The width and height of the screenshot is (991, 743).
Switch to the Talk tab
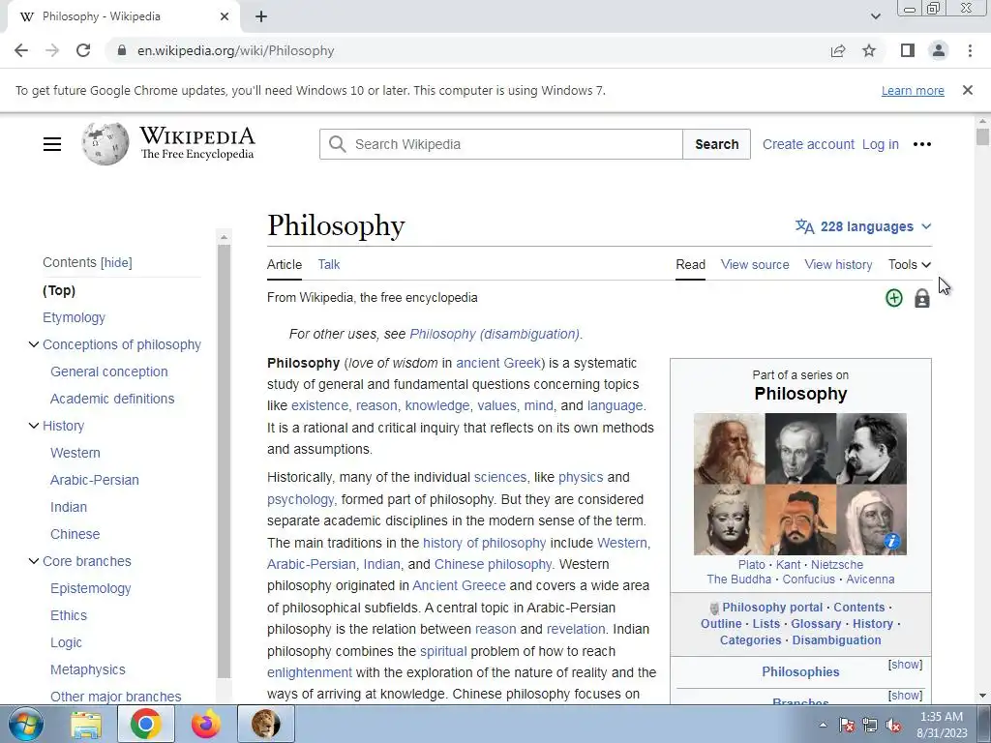pos(329,265)
